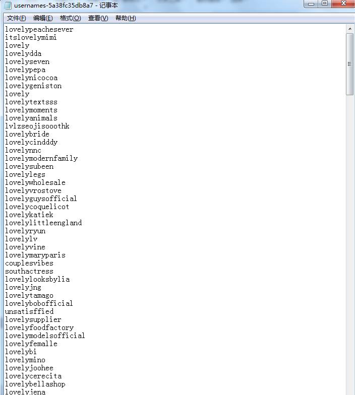
Task: Click the lvlzseojisooothk username line
Action: pyautogui.click(x=37, y=126)
